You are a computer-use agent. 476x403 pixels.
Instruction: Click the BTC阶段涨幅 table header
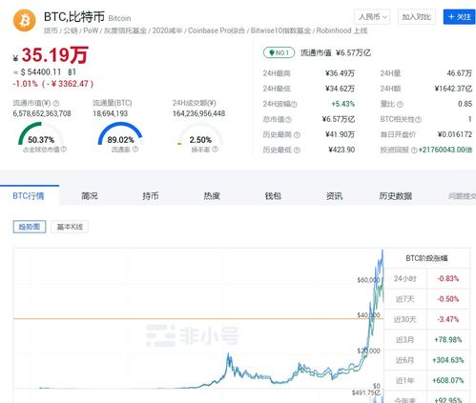(x=427, y=258)
